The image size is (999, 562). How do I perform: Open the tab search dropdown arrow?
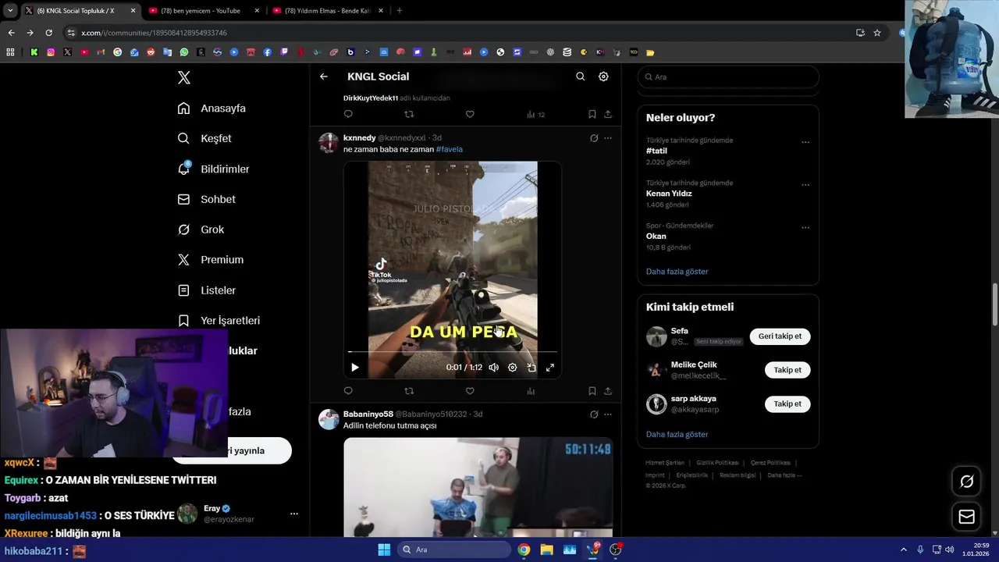click(x=9, y=11)
